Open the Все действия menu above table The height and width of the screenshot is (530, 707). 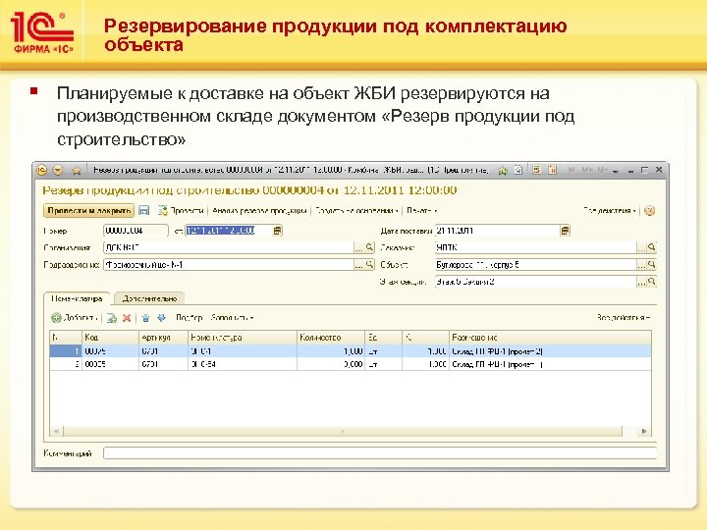[x=624, y=318]
